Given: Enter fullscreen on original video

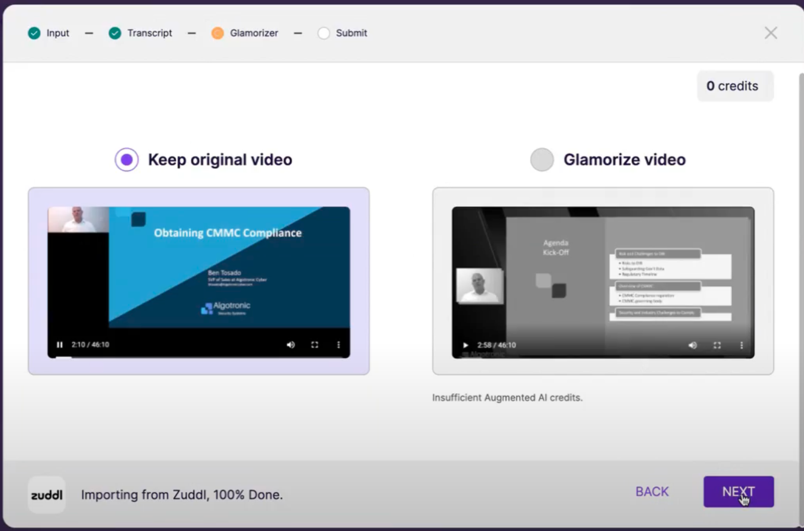Looking at the screenshot, I should pos(315,344).
